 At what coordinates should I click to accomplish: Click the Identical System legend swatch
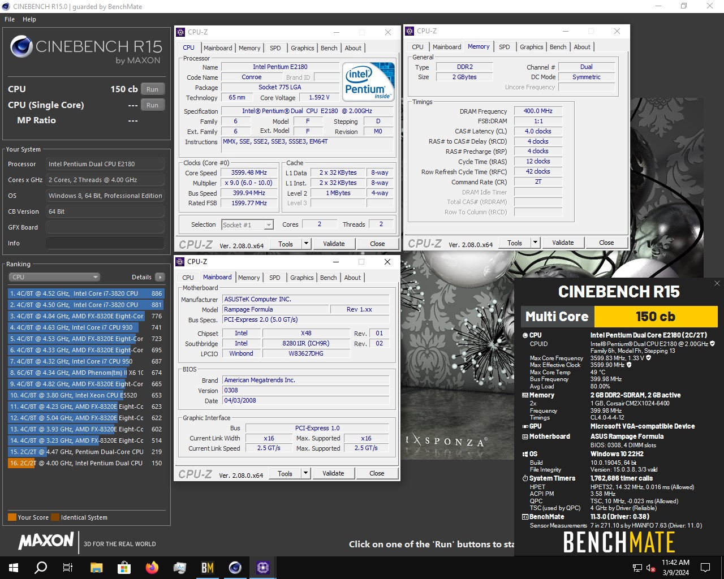(x=55, y=517)
